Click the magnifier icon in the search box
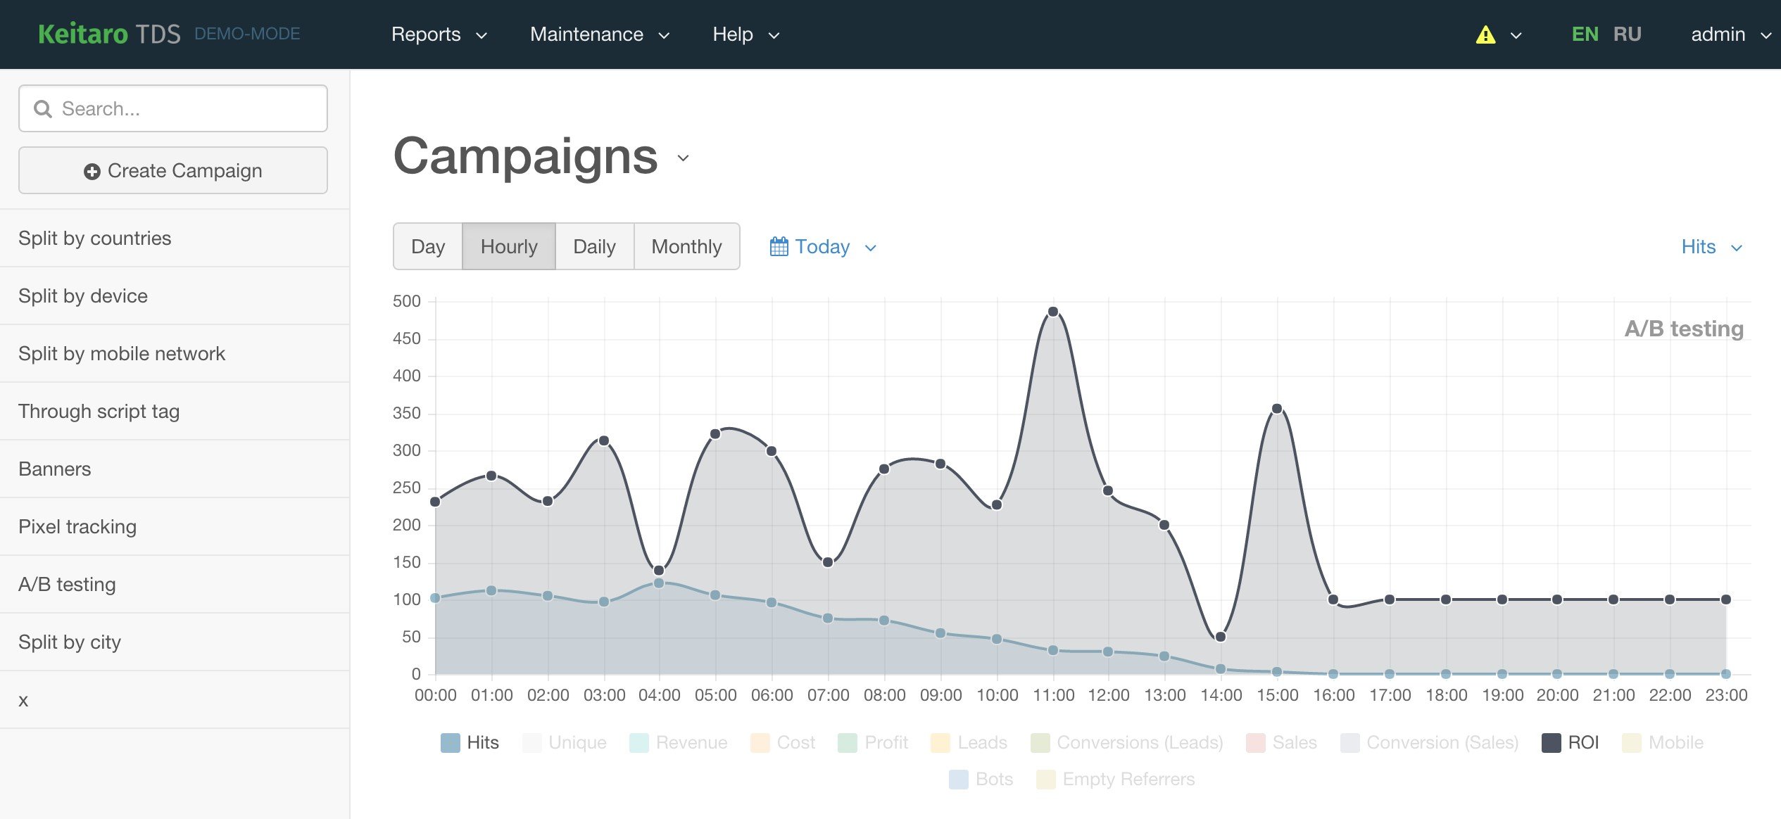Screen dimensions: 1781x819 pyautogui.click(x=43, y=109)
